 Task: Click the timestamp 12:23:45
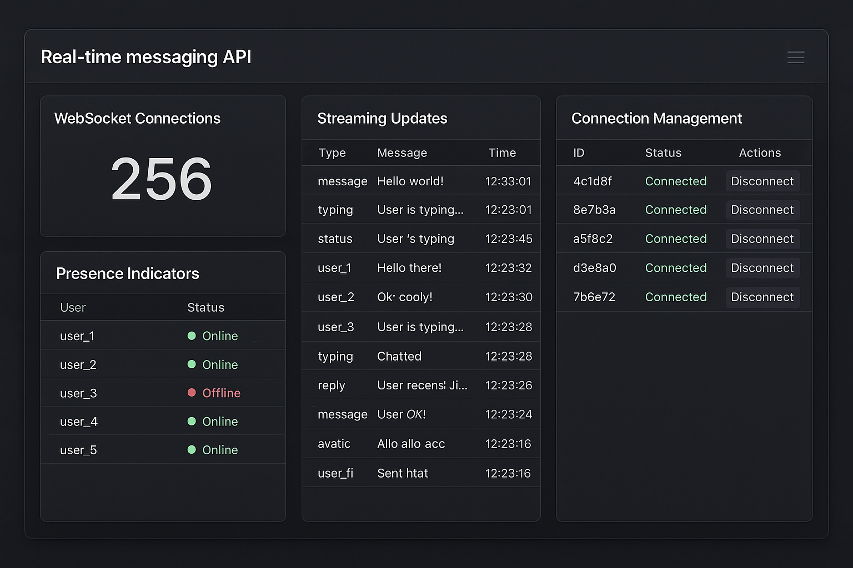pos(509,239)
